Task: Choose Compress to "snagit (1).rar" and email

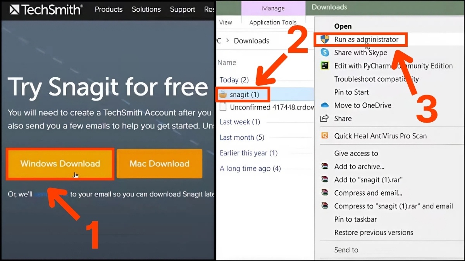Action: point(394,206)
